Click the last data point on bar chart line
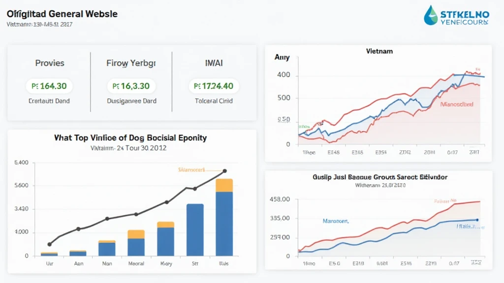 tap(224, 171)
